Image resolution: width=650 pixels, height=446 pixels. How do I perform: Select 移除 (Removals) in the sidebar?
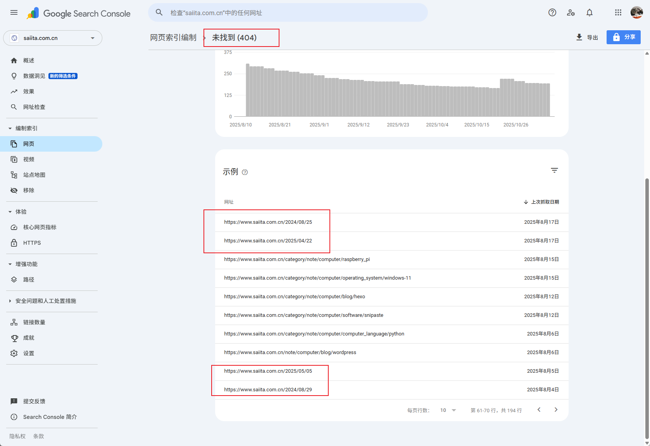(28, 190)
